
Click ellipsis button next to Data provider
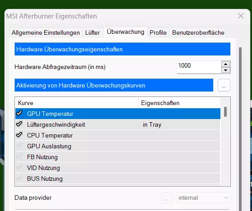coord(166,198)
